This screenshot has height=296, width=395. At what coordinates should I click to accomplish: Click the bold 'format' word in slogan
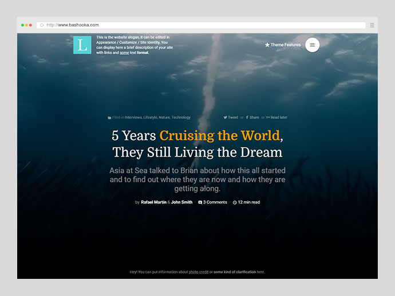(143, 53)
